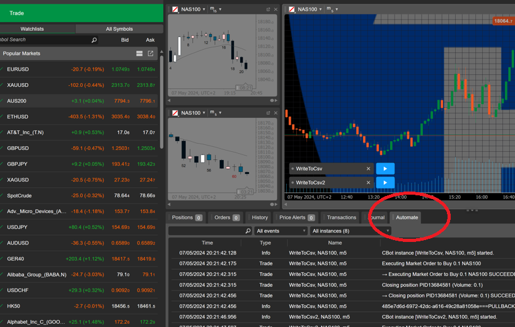Sort by the Ask column header
This screenshot has height=327, width=515.
tap(150, 40)
